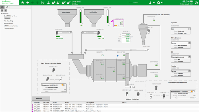
Task: Open the maintenance alarms wrench icon
Action: point(69,3)
